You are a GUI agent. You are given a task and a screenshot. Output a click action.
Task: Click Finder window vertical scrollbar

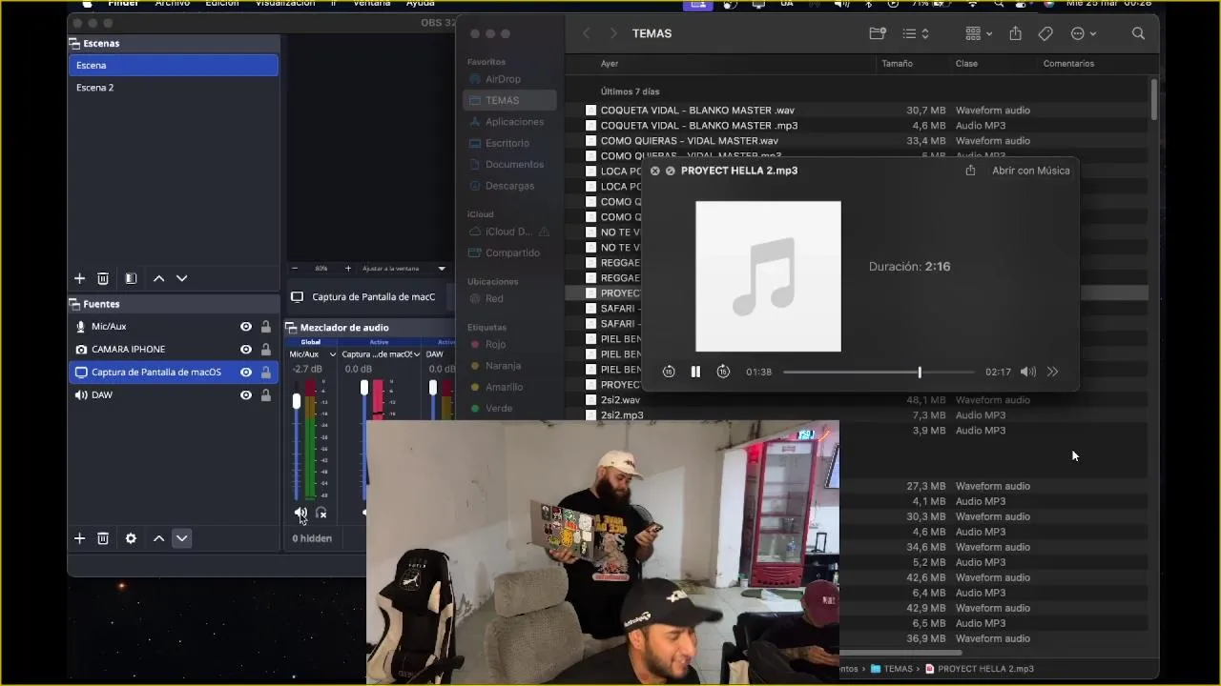coord(1154,99)
